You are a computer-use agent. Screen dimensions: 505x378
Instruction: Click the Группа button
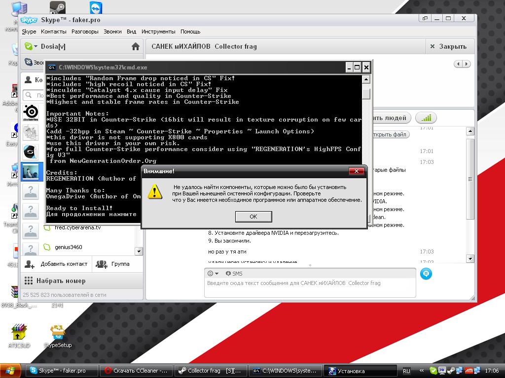tap(117, 264)
